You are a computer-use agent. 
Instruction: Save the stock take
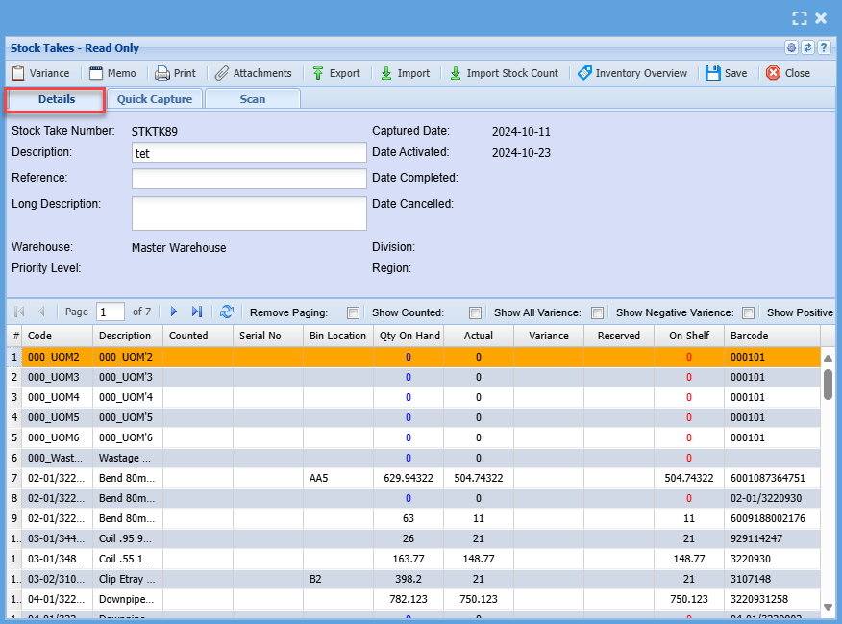(x=726, y=73)
